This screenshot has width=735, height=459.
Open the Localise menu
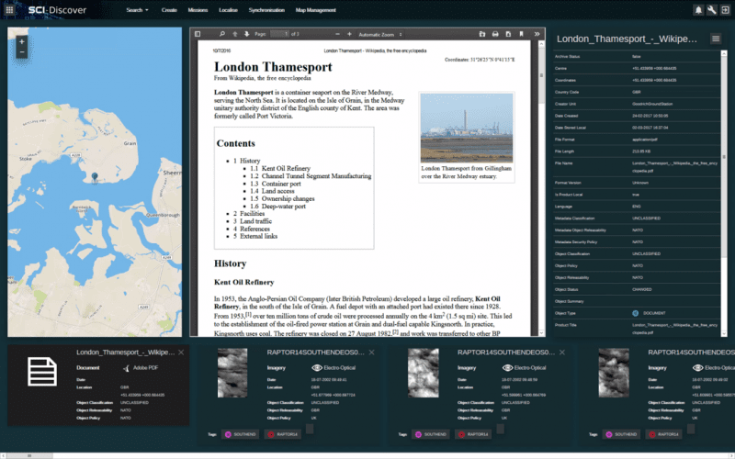pyautogui.click(x=228, y=10)
